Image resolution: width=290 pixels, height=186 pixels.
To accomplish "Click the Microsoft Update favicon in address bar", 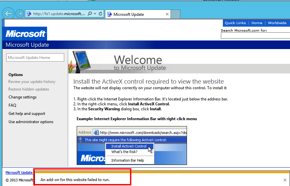I will click(x=29, y=14).
